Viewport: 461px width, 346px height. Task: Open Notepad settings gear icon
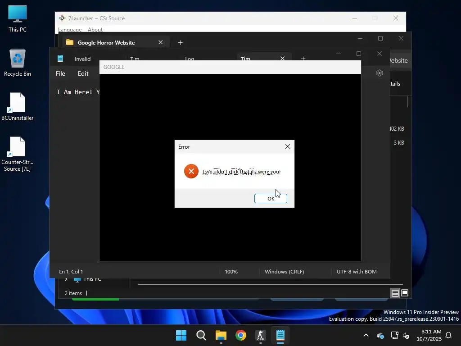379,73
